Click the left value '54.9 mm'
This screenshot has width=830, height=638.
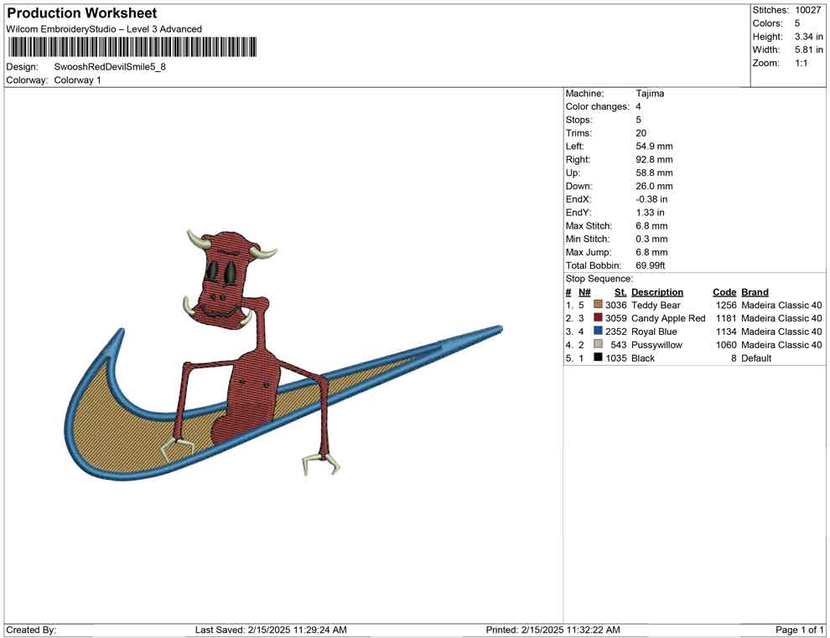tap(654, 147)
